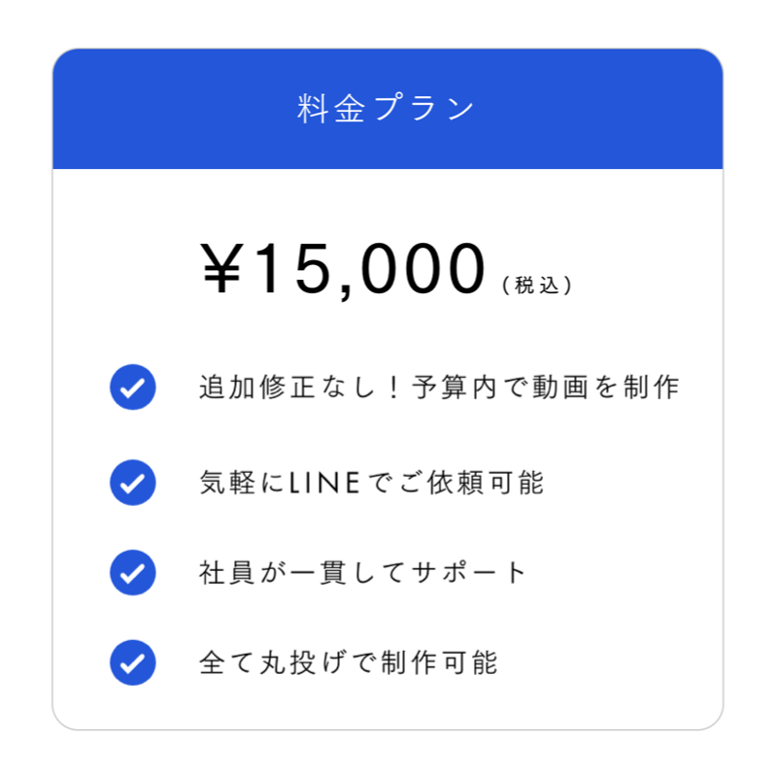Click the yen symbol in the price
777x777 pixels.
[x=221, y=269]
